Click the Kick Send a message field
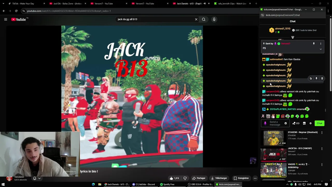 (275, 123)
